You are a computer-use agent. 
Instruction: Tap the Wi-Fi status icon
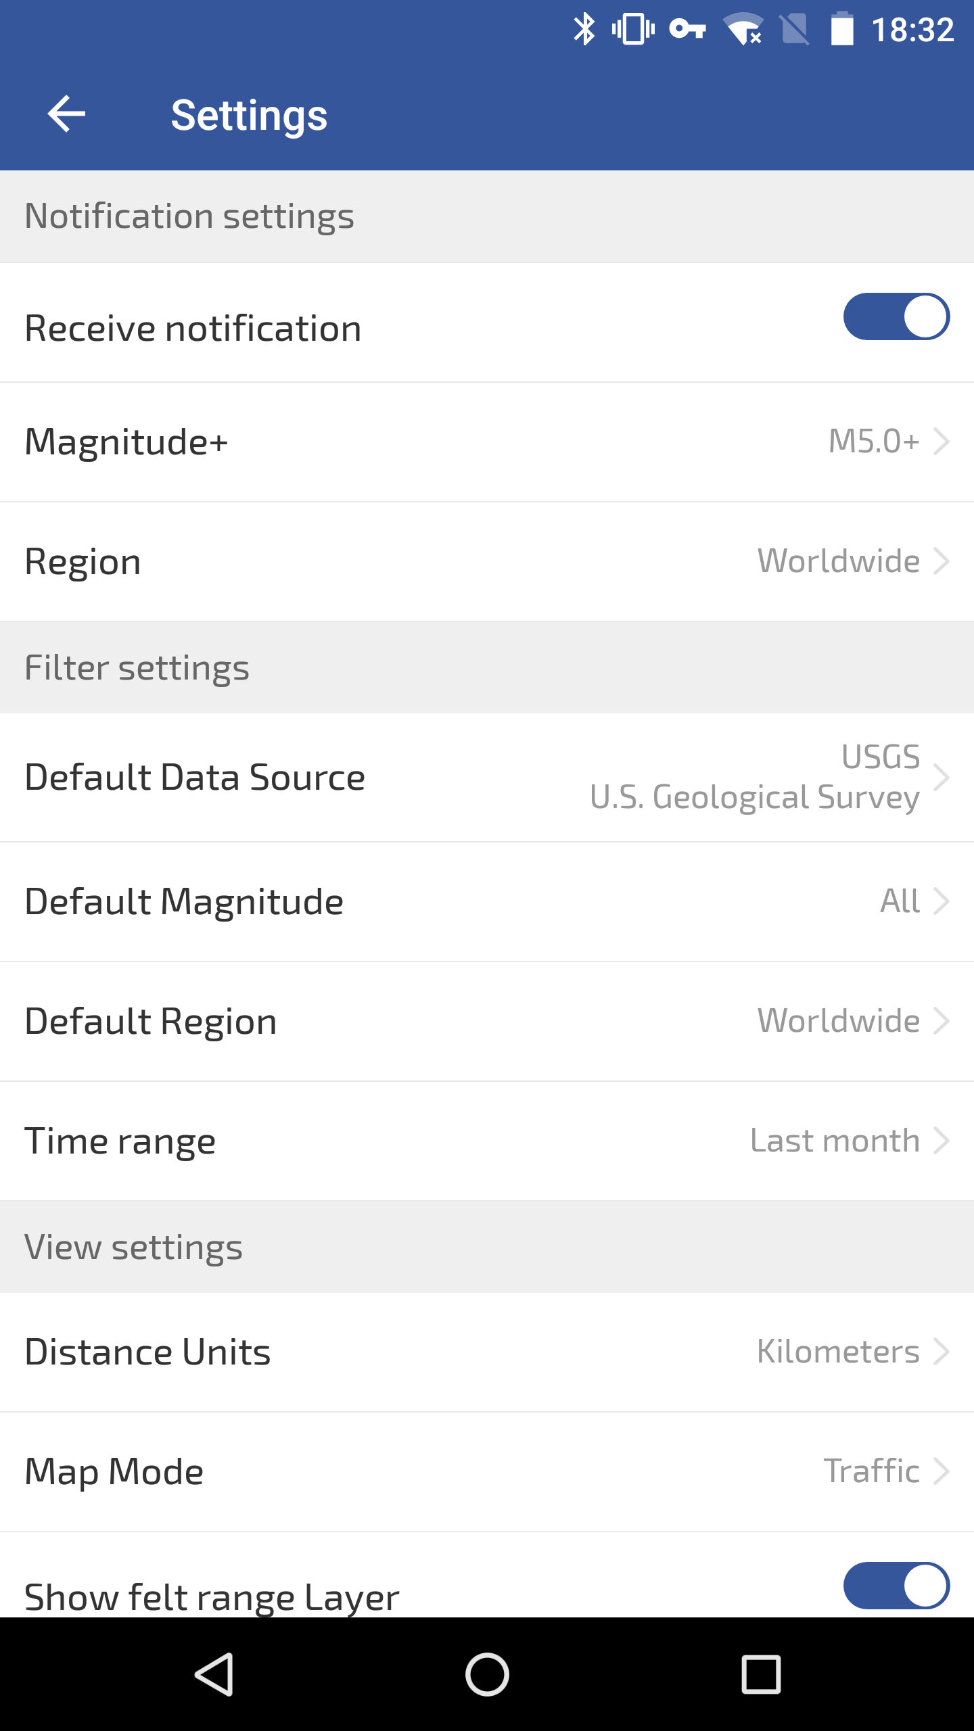tap(744, 30)
